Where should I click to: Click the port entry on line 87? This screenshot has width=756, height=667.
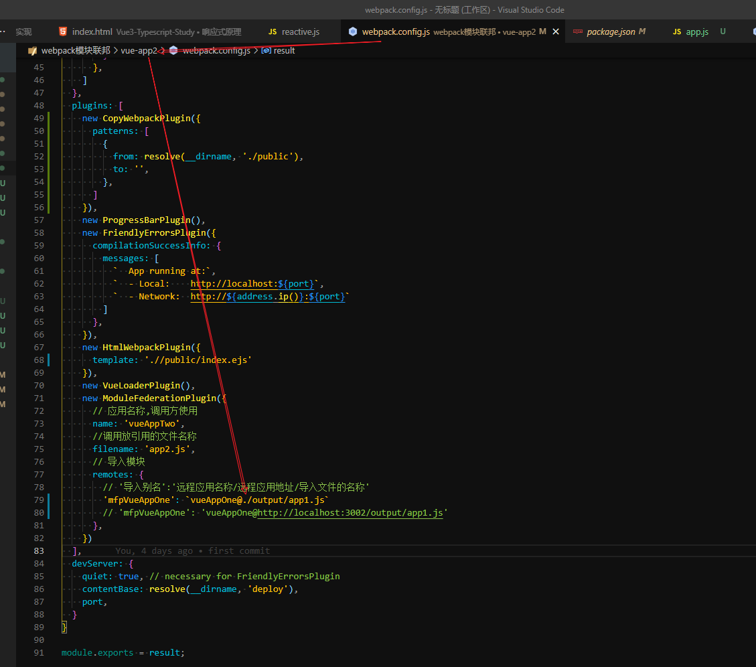tap(92, 602)
